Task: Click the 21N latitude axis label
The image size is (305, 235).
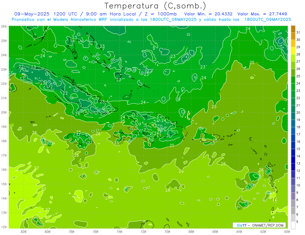Action: pos(4,98)
